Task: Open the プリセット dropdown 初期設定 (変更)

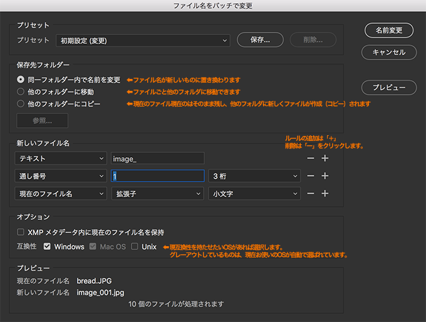Action: click(143, 41)
